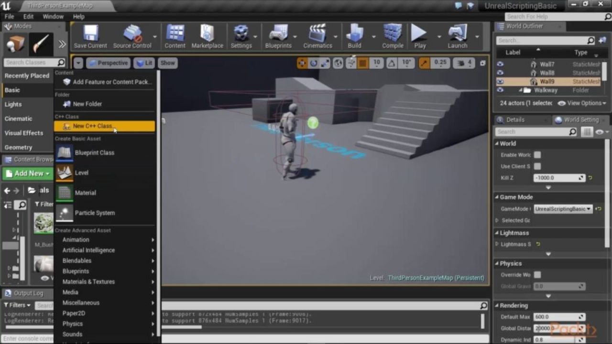Select the translate gizmo tool in viewport
Viewport: 612px width, 344px height.
click(302, 63)
